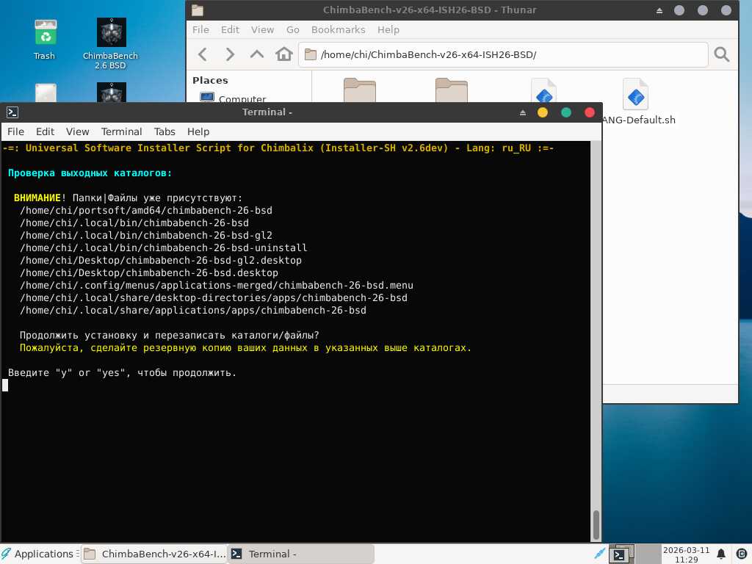Open notifications bell in the panel

721,554
